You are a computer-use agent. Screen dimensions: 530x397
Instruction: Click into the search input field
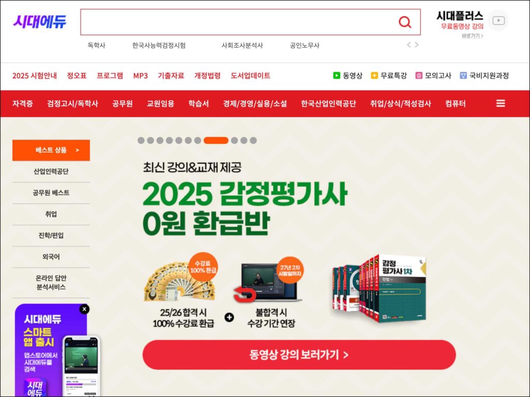238,22
